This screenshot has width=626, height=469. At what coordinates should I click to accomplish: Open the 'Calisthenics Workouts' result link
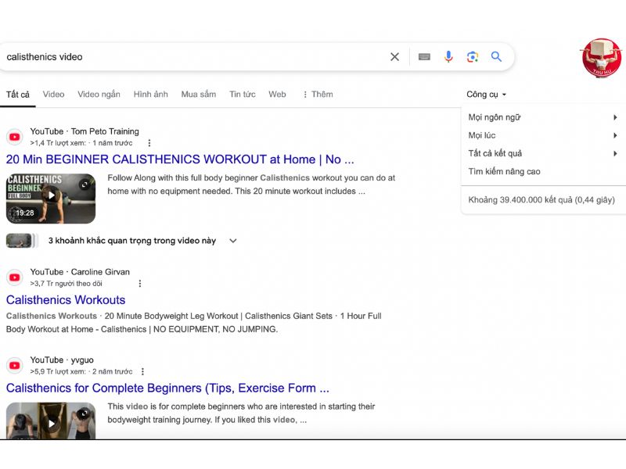coord(66,300)
